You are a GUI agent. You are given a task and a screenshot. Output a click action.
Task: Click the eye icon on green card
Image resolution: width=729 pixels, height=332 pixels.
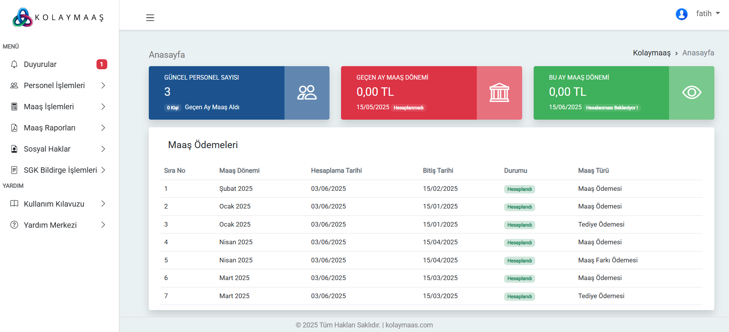(x=691, y=93)
